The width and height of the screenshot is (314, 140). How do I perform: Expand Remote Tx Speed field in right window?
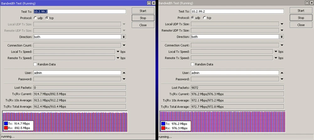[x=276, y=58]
